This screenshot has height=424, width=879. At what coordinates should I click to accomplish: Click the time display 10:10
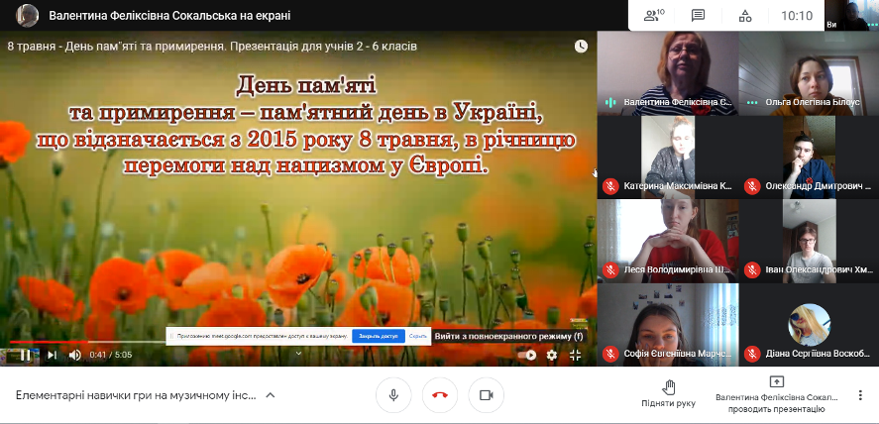click(797, 16)
